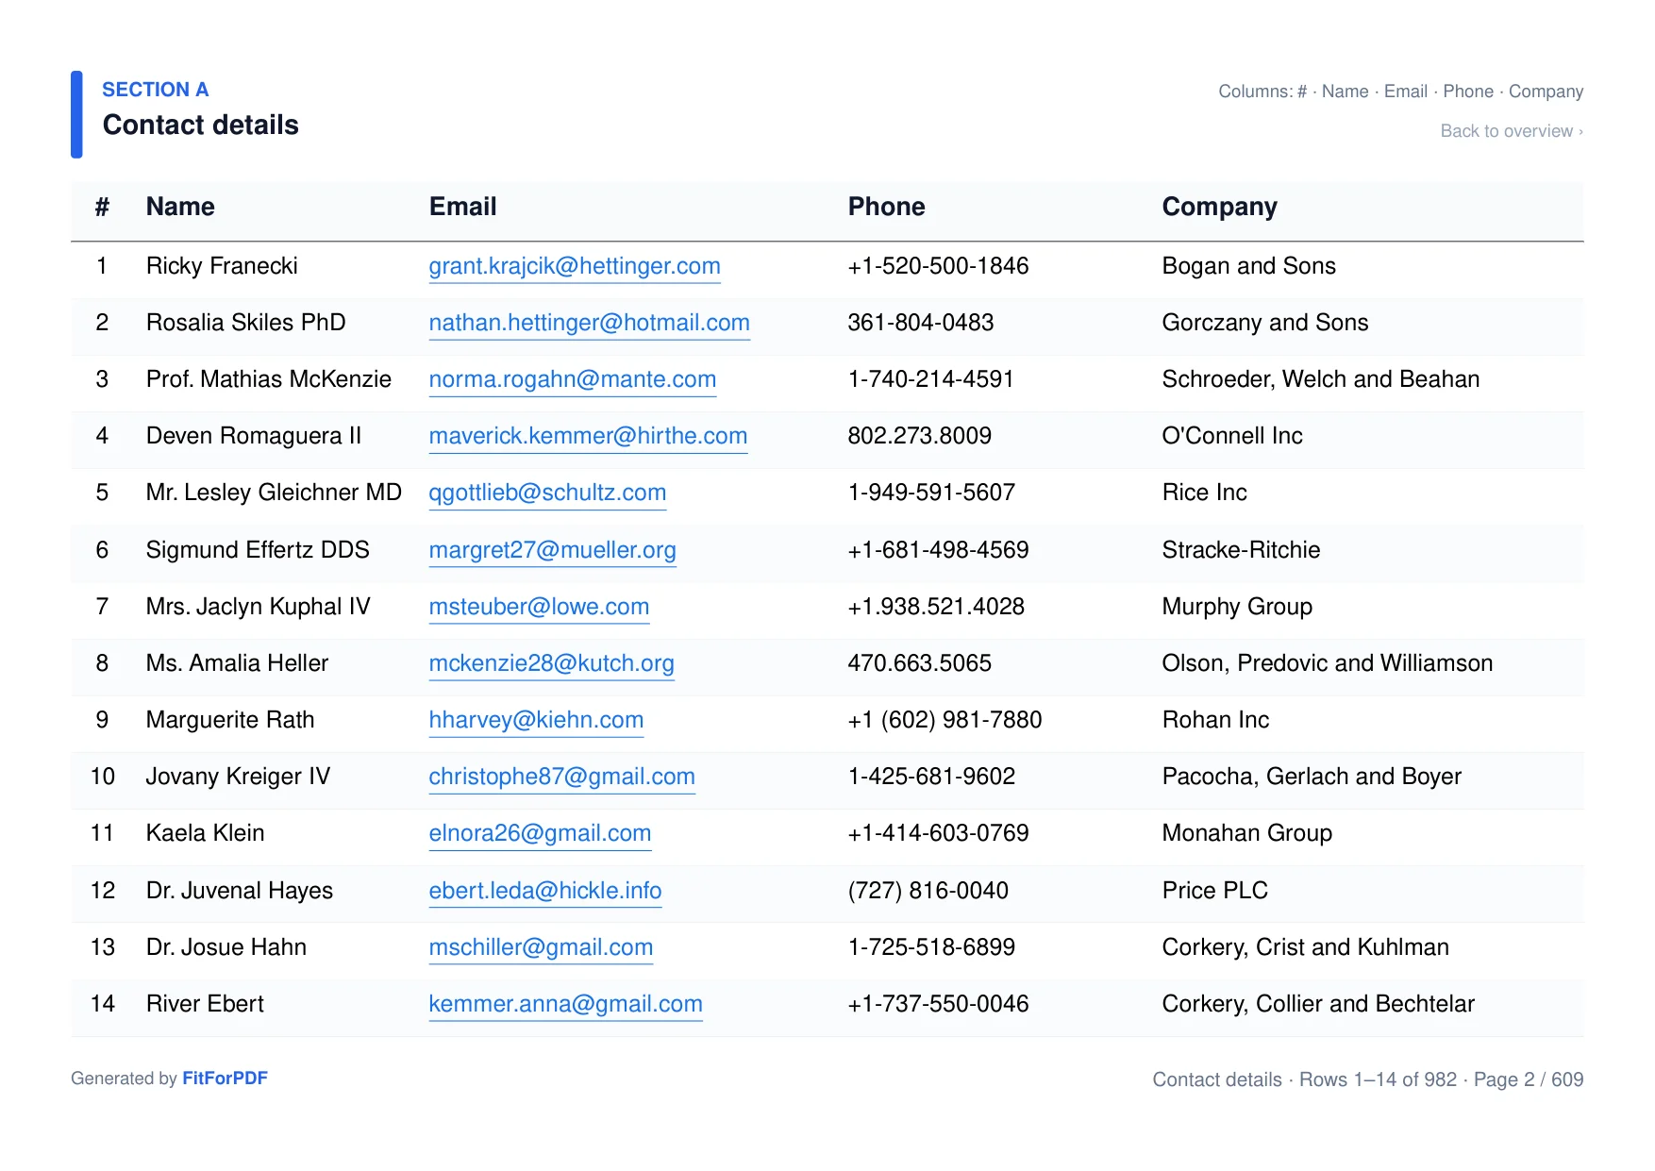Open norma.rogahn@mante.com email link
Viewport: 1655px width, 1171px height.
(x=572, y=379)
